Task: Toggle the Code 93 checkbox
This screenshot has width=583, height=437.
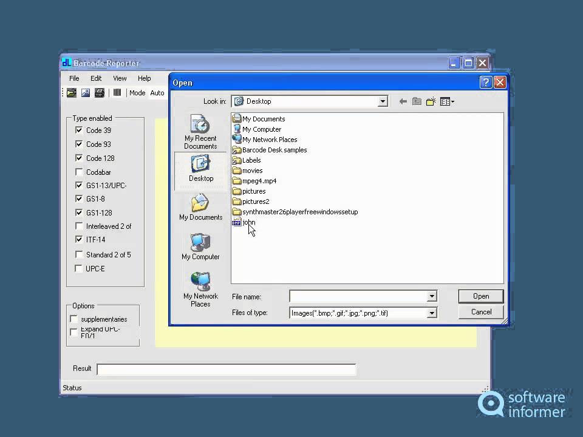Action: tap(79, 144)
